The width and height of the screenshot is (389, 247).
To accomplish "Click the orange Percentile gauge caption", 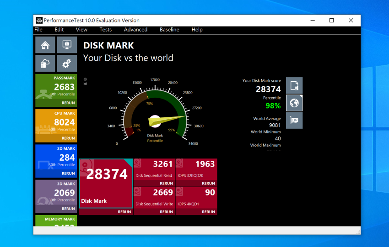I will [x=155, y=141].
